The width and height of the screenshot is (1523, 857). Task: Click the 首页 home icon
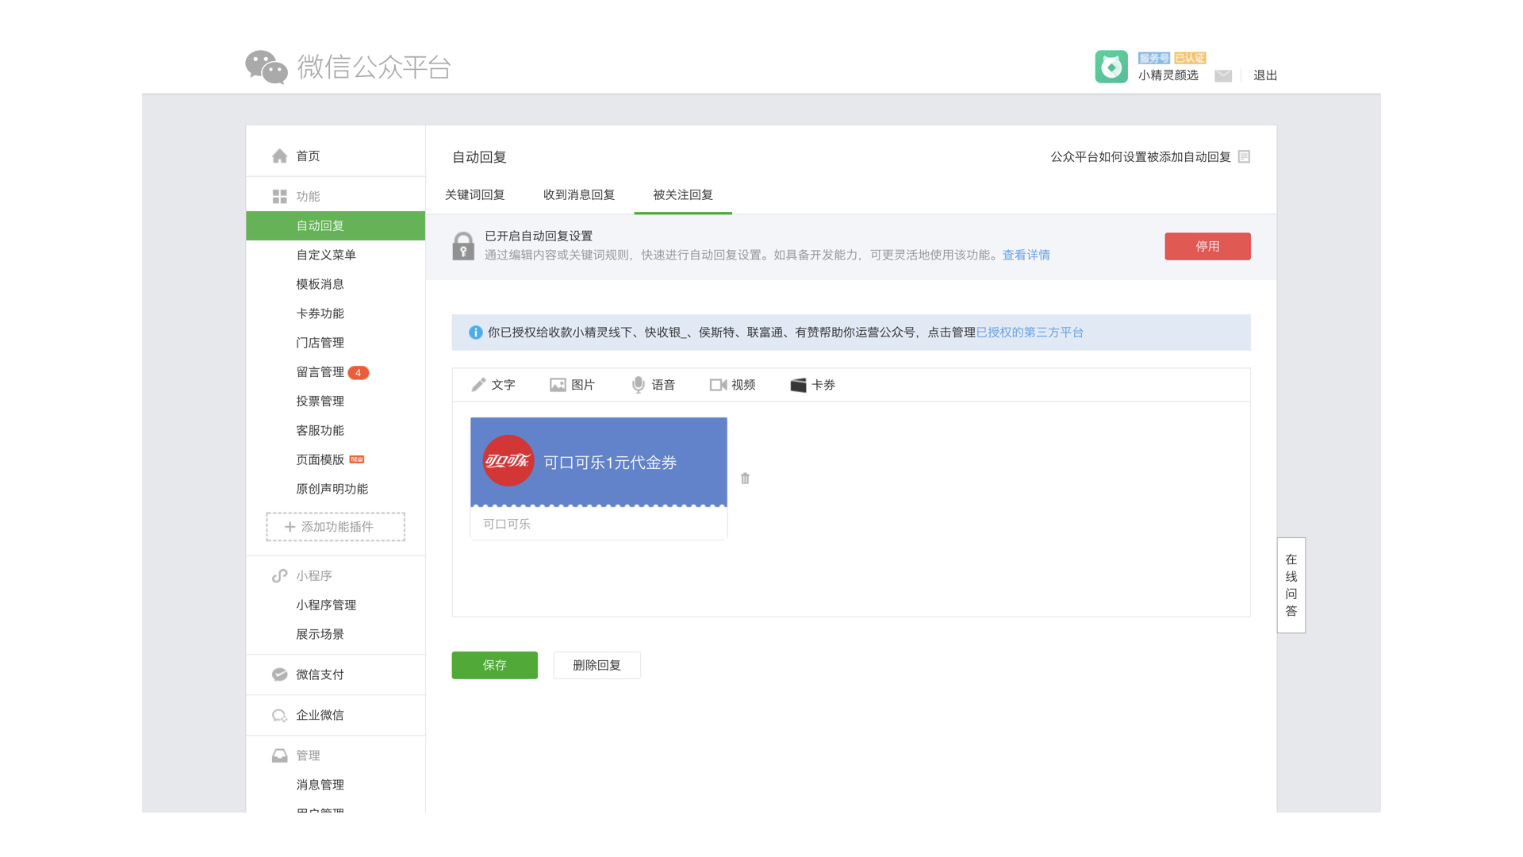279,156
